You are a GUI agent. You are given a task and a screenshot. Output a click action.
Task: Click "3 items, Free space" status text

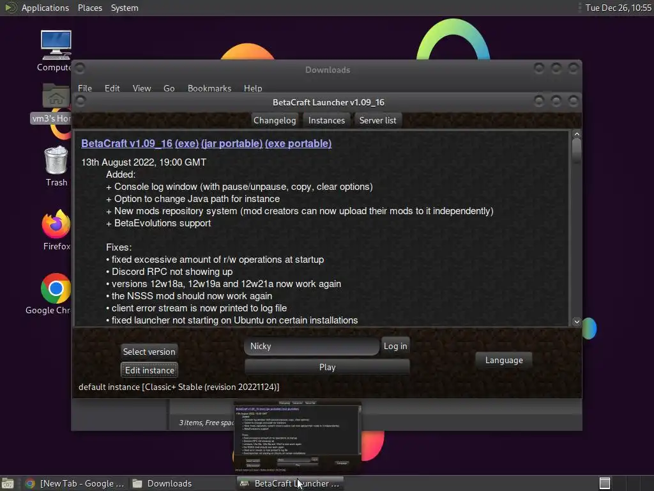(207, 423)
